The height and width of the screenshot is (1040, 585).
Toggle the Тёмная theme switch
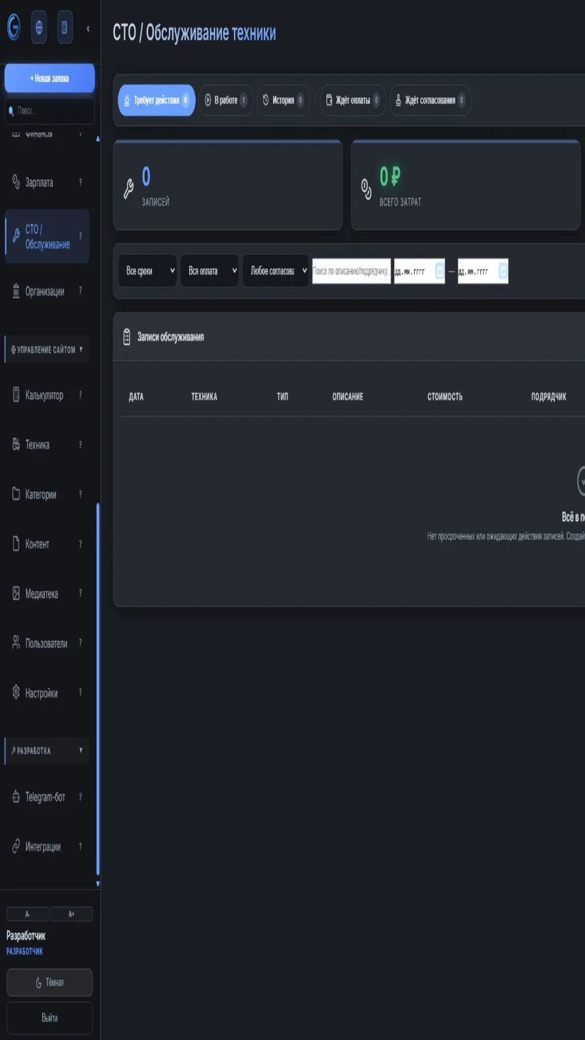[49, 982]
